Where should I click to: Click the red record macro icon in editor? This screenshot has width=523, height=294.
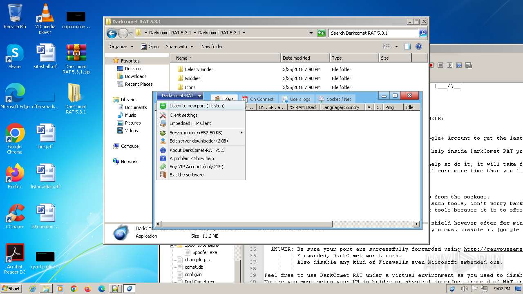(x=431, y=65)
